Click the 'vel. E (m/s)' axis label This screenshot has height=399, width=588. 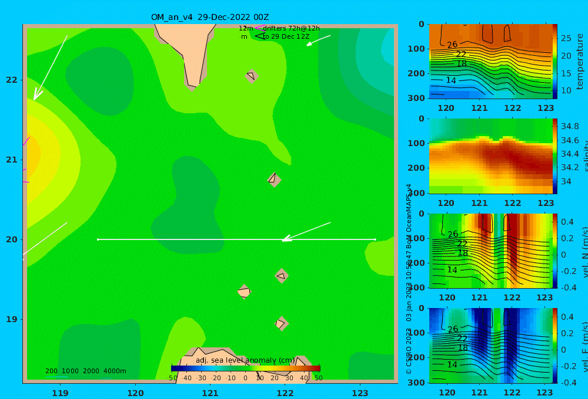click(585, 347)
